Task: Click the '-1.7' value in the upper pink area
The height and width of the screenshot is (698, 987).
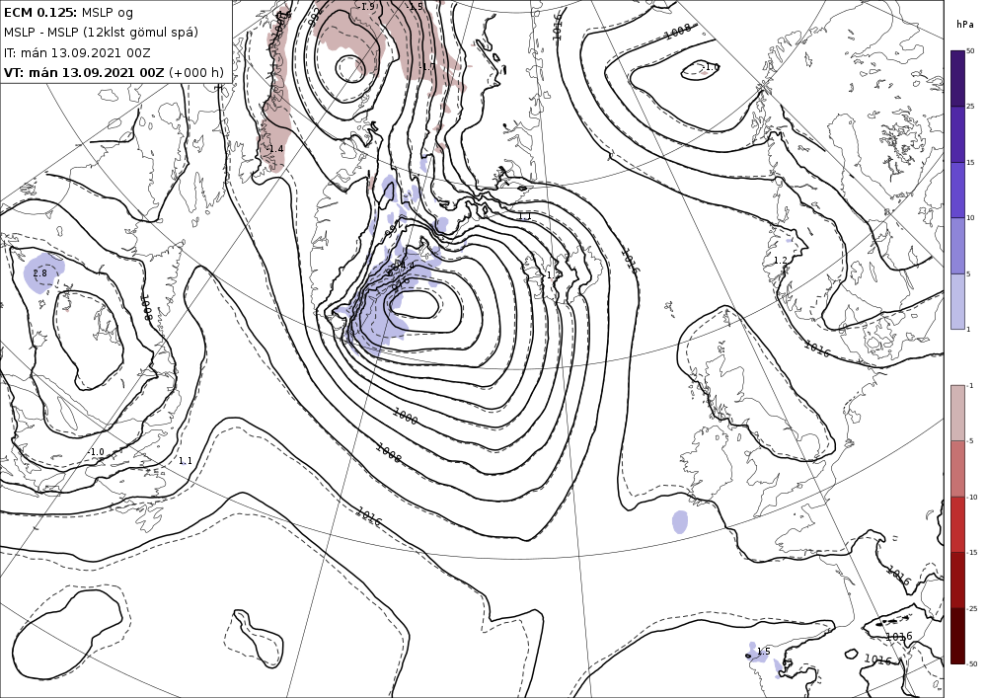Action: click(427, 67)
